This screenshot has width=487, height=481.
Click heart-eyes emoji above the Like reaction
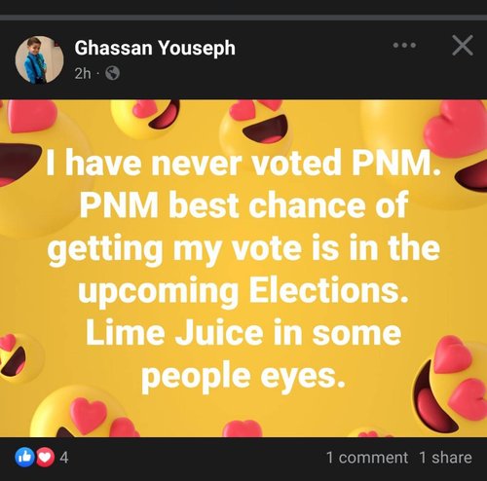click(85, 412)
